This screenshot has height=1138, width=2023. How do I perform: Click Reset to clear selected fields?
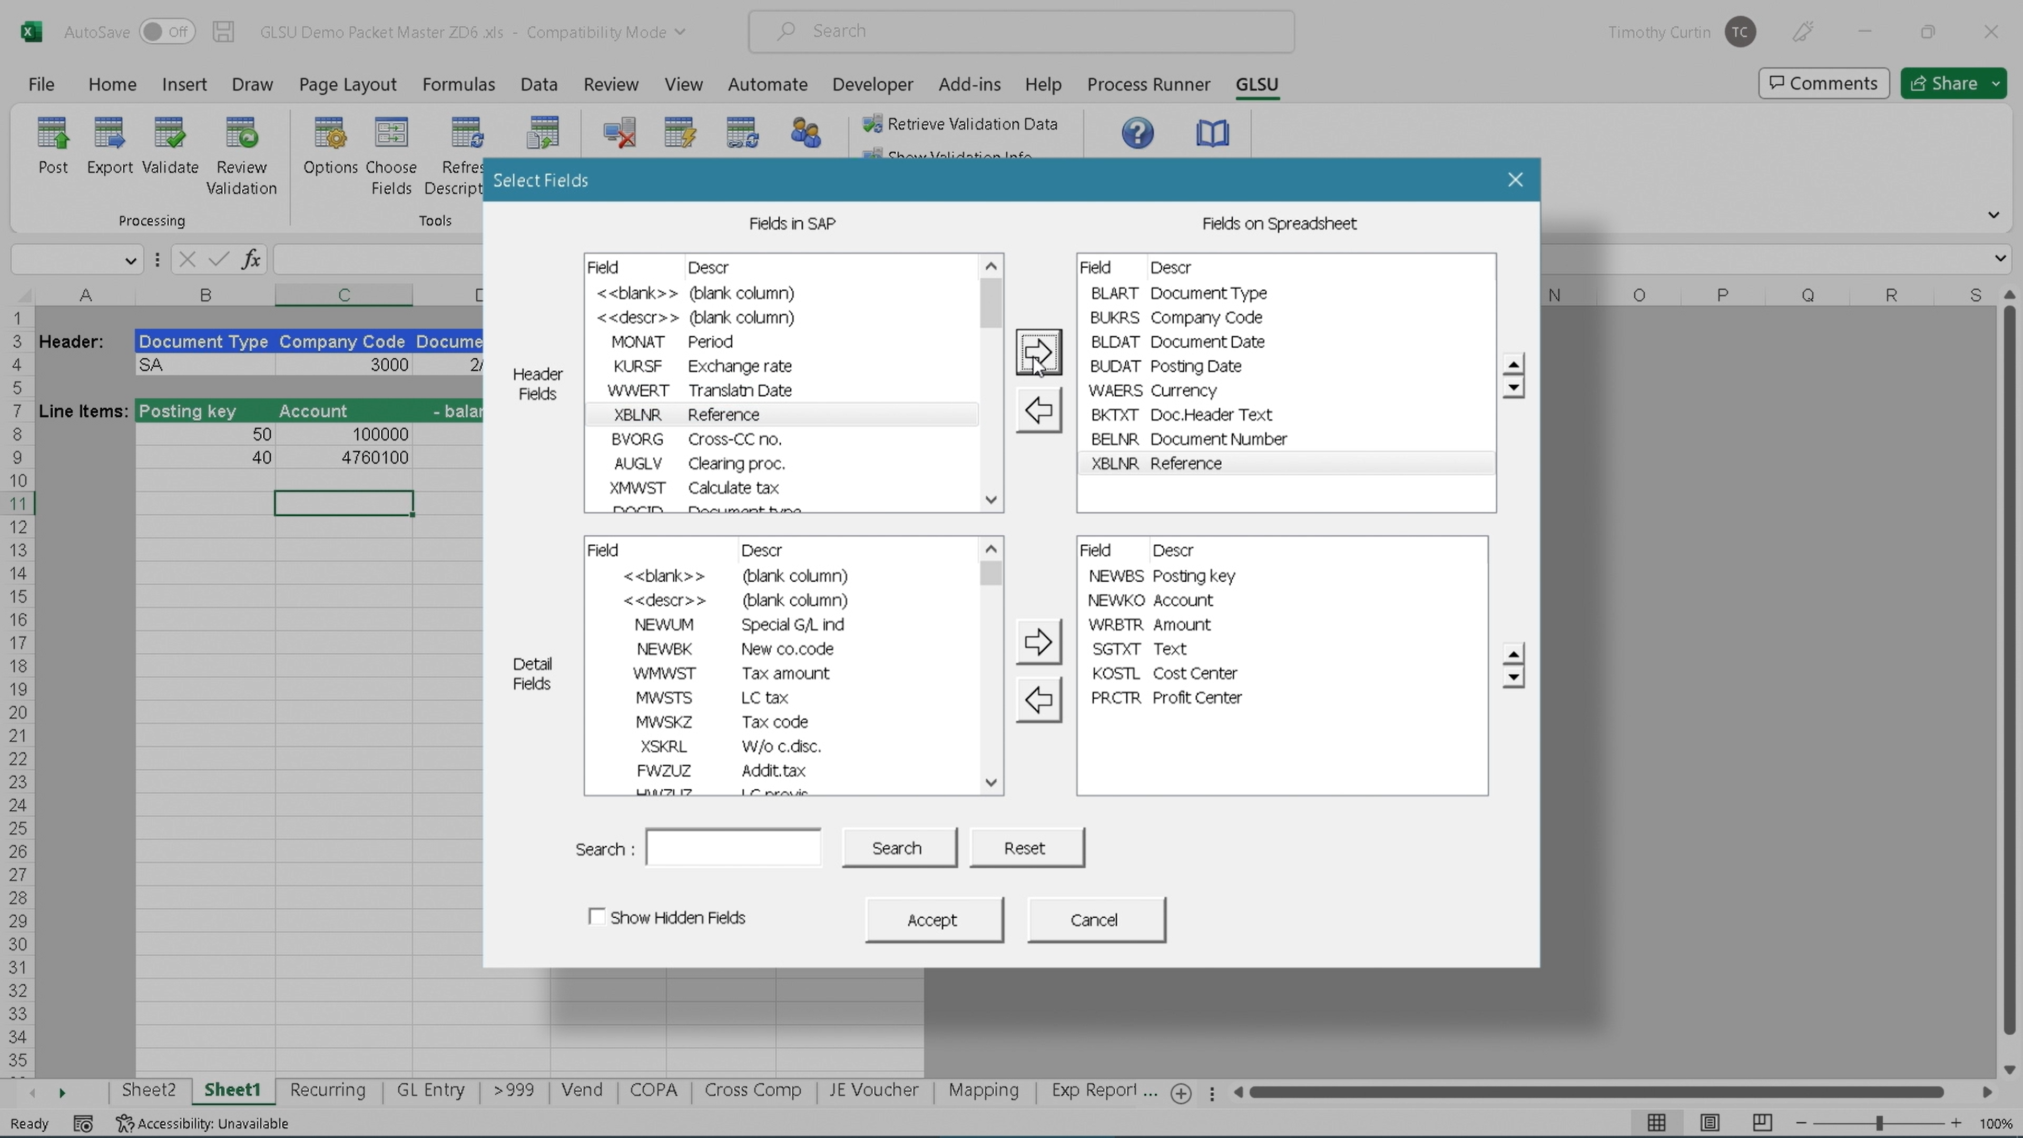pyautogui.click(x=1026, y=847)
